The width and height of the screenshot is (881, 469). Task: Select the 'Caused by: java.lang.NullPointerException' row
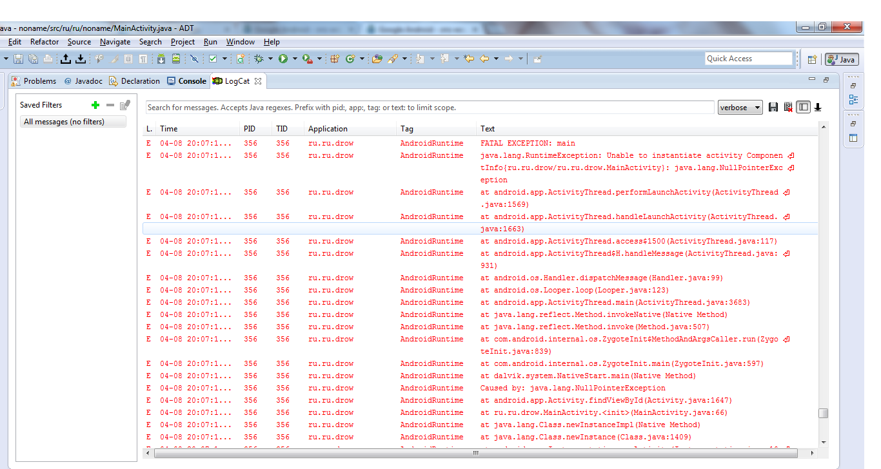pos(480,388)
